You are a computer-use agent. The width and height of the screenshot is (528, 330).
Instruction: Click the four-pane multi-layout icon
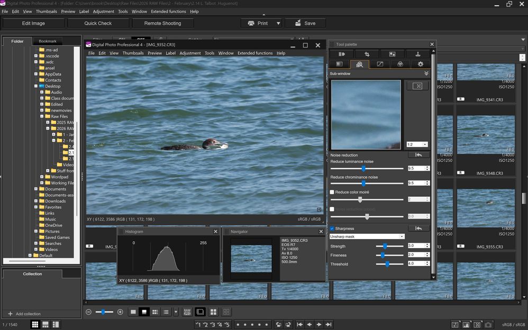213,312
